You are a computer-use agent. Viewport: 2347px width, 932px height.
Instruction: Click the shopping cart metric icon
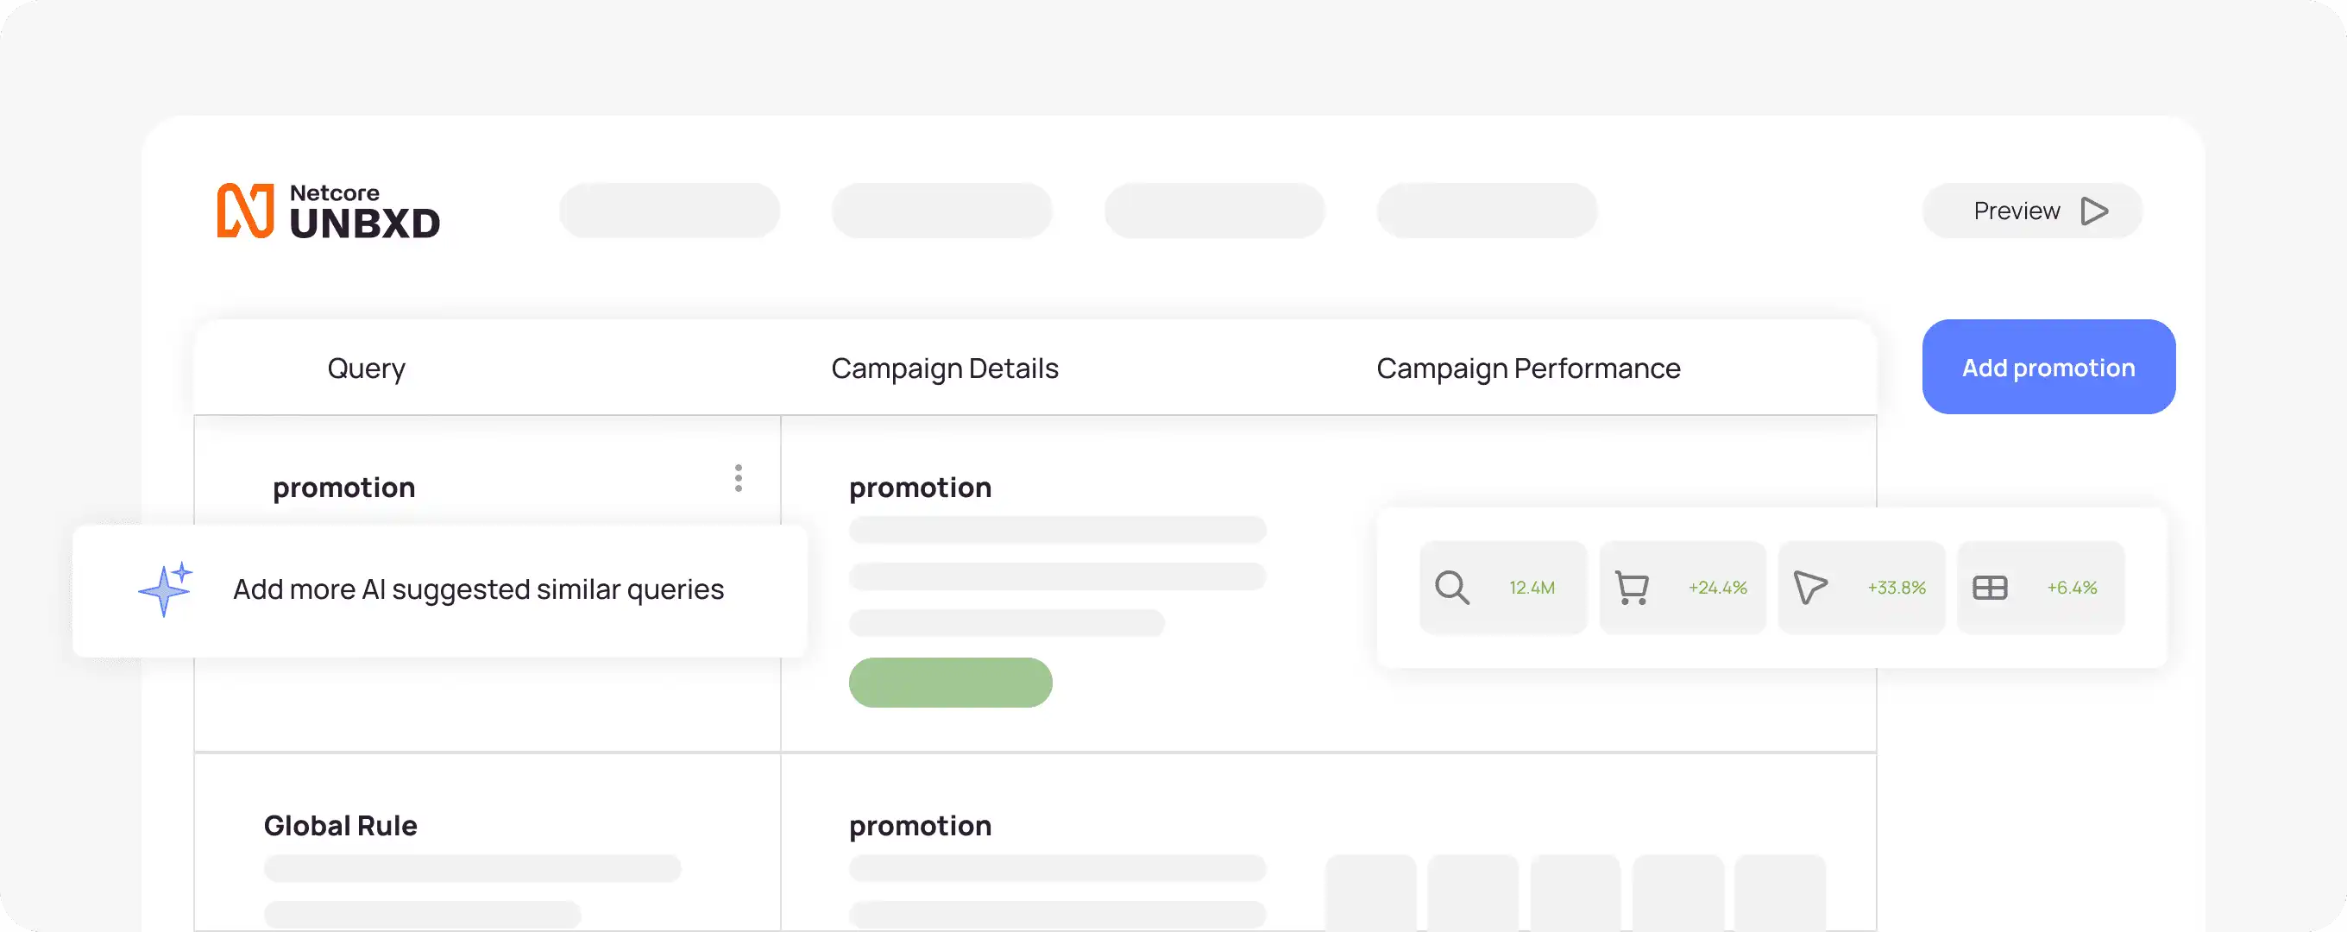pos(1631,588)
